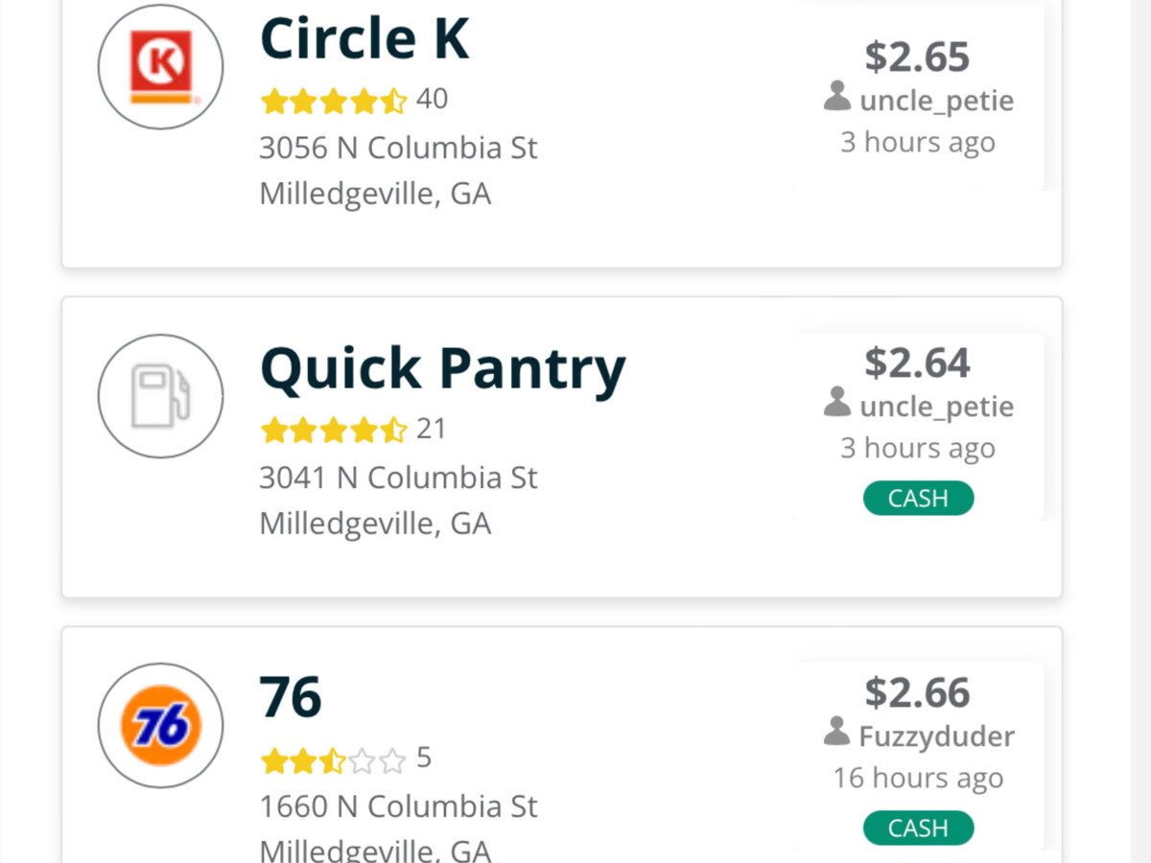
Task: View the Fuzzyduder user profile
Action: 936,736
